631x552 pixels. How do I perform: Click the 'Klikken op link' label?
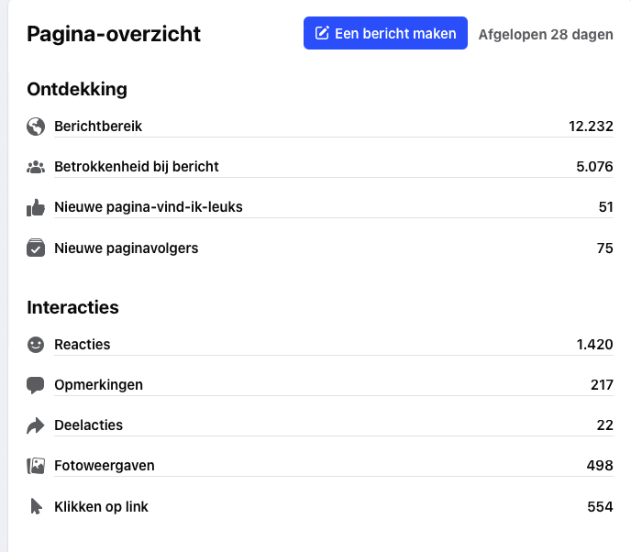point(101,507)
